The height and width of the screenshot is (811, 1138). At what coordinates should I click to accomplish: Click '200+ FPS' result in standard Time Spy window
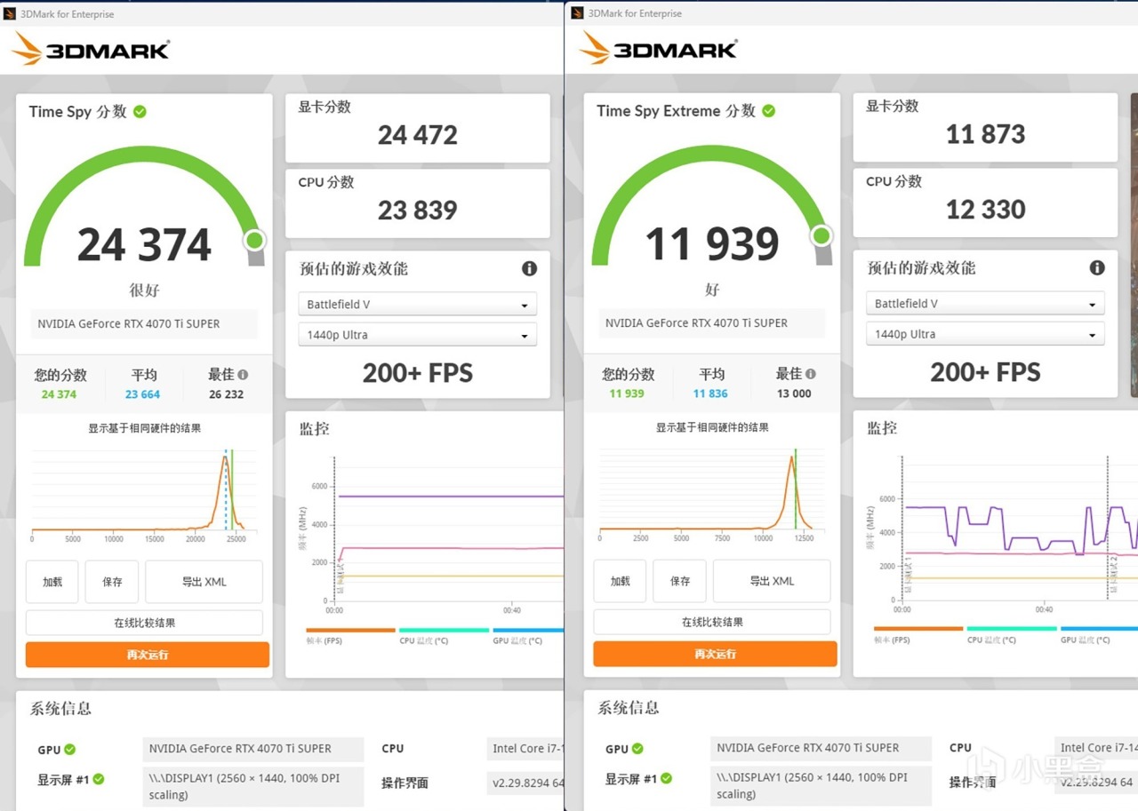tap(418, 373)
